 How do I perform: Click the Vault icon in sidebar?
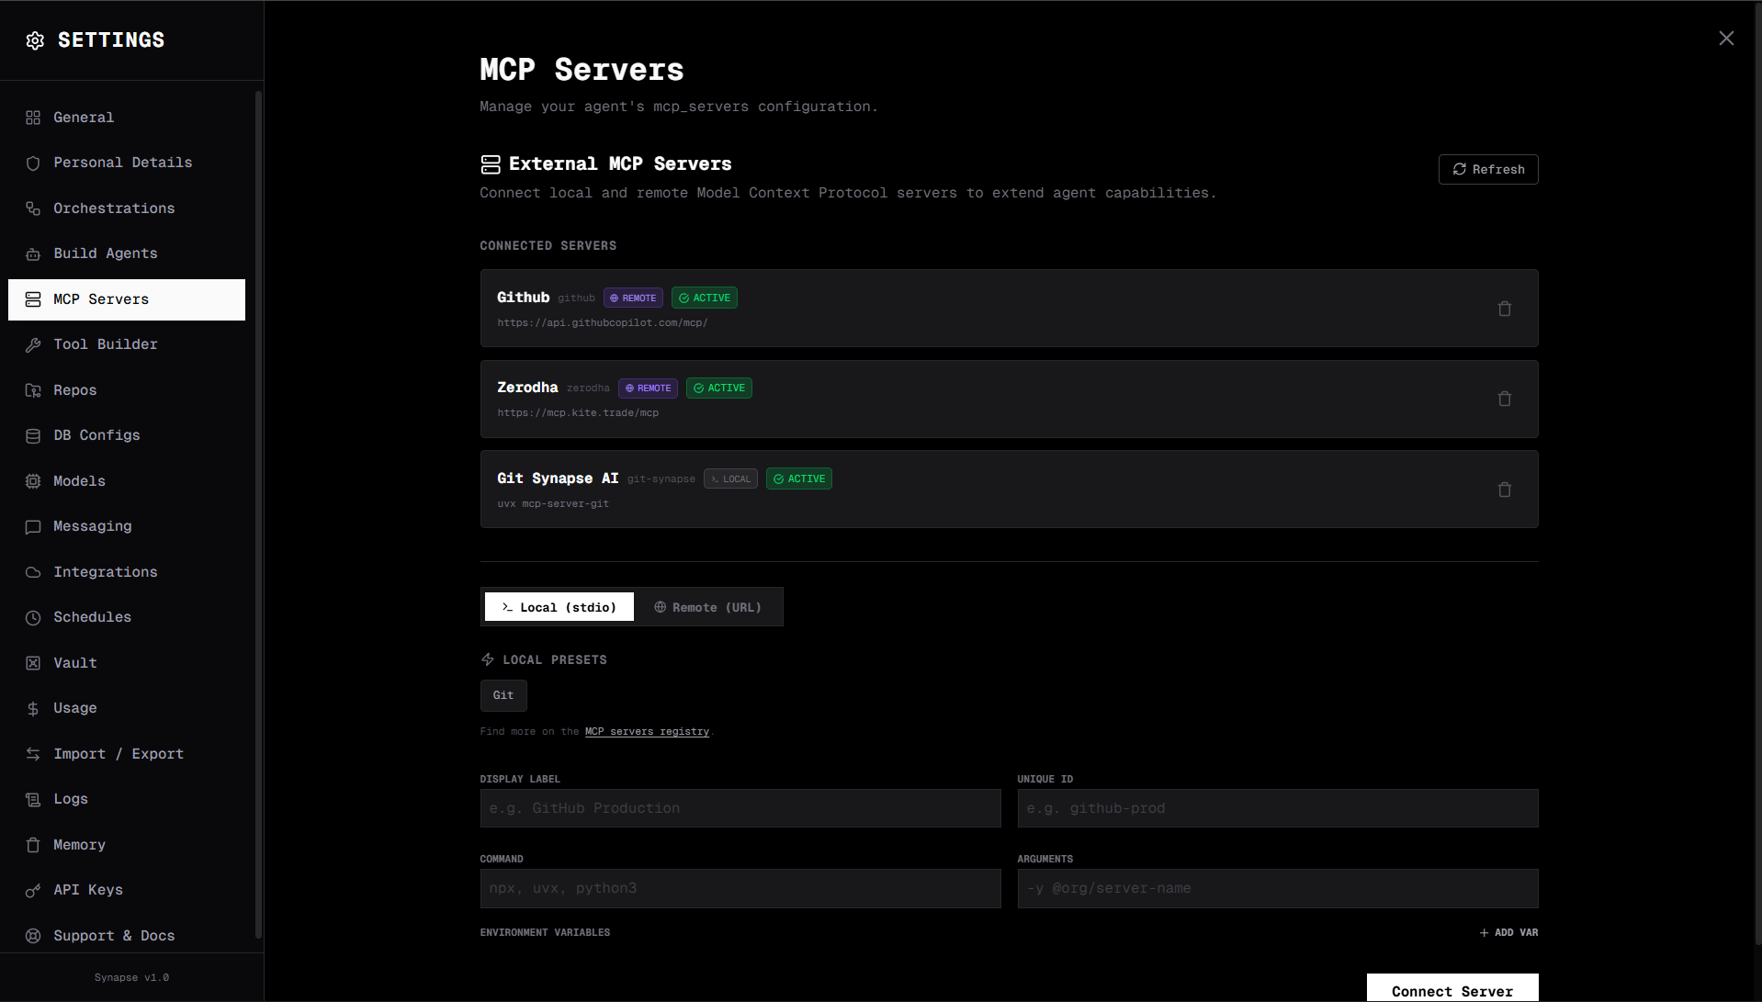(x=33, y=663)
